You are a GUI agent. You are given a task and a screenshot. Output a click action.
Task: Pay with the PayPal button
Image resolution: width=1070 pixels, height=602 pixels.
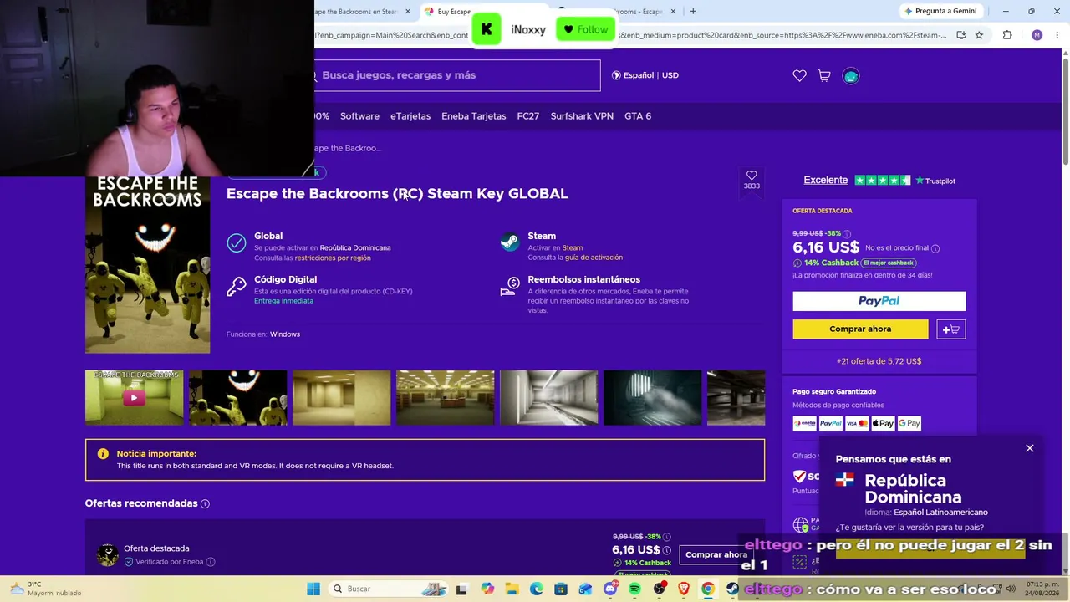(x=879, y=301)
